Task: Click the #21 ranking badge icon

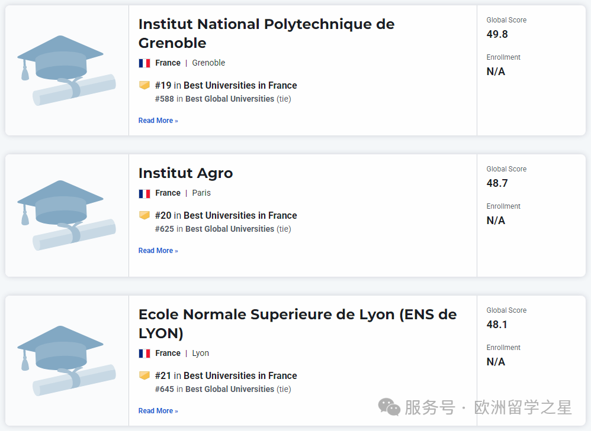Action: (144, 375)
